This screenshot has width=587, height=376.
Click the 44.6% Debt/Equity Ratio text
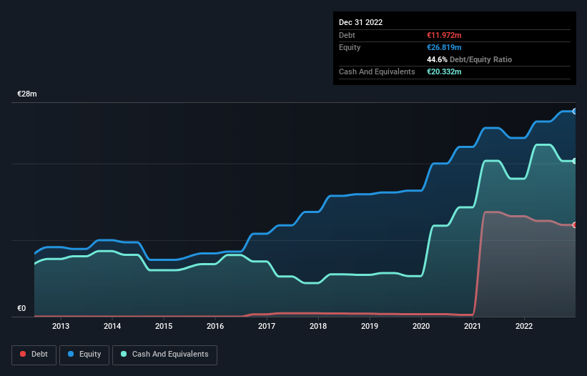[x=469, y=59]
